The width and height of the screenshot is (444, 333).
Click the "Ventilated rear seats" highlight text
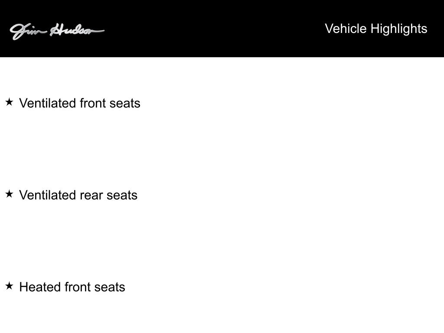pyautogui.click(x=78, y=195)
